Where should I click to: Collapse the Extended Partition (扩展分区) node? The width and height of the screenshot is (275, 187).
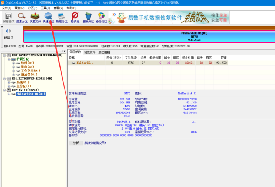[x=9, y=59]
